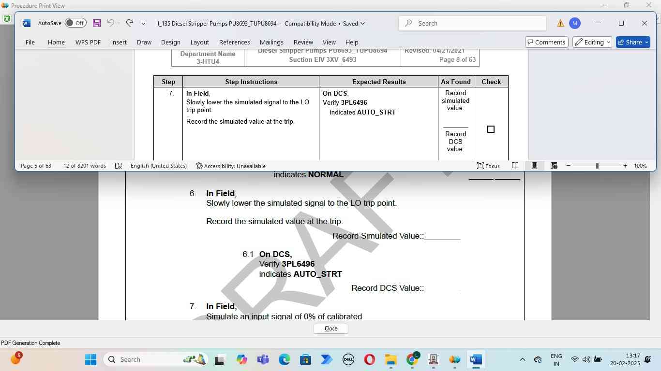Select the Web Layout view icon
The height and width of the screenshot is (371, 661).
pos(554,166)
